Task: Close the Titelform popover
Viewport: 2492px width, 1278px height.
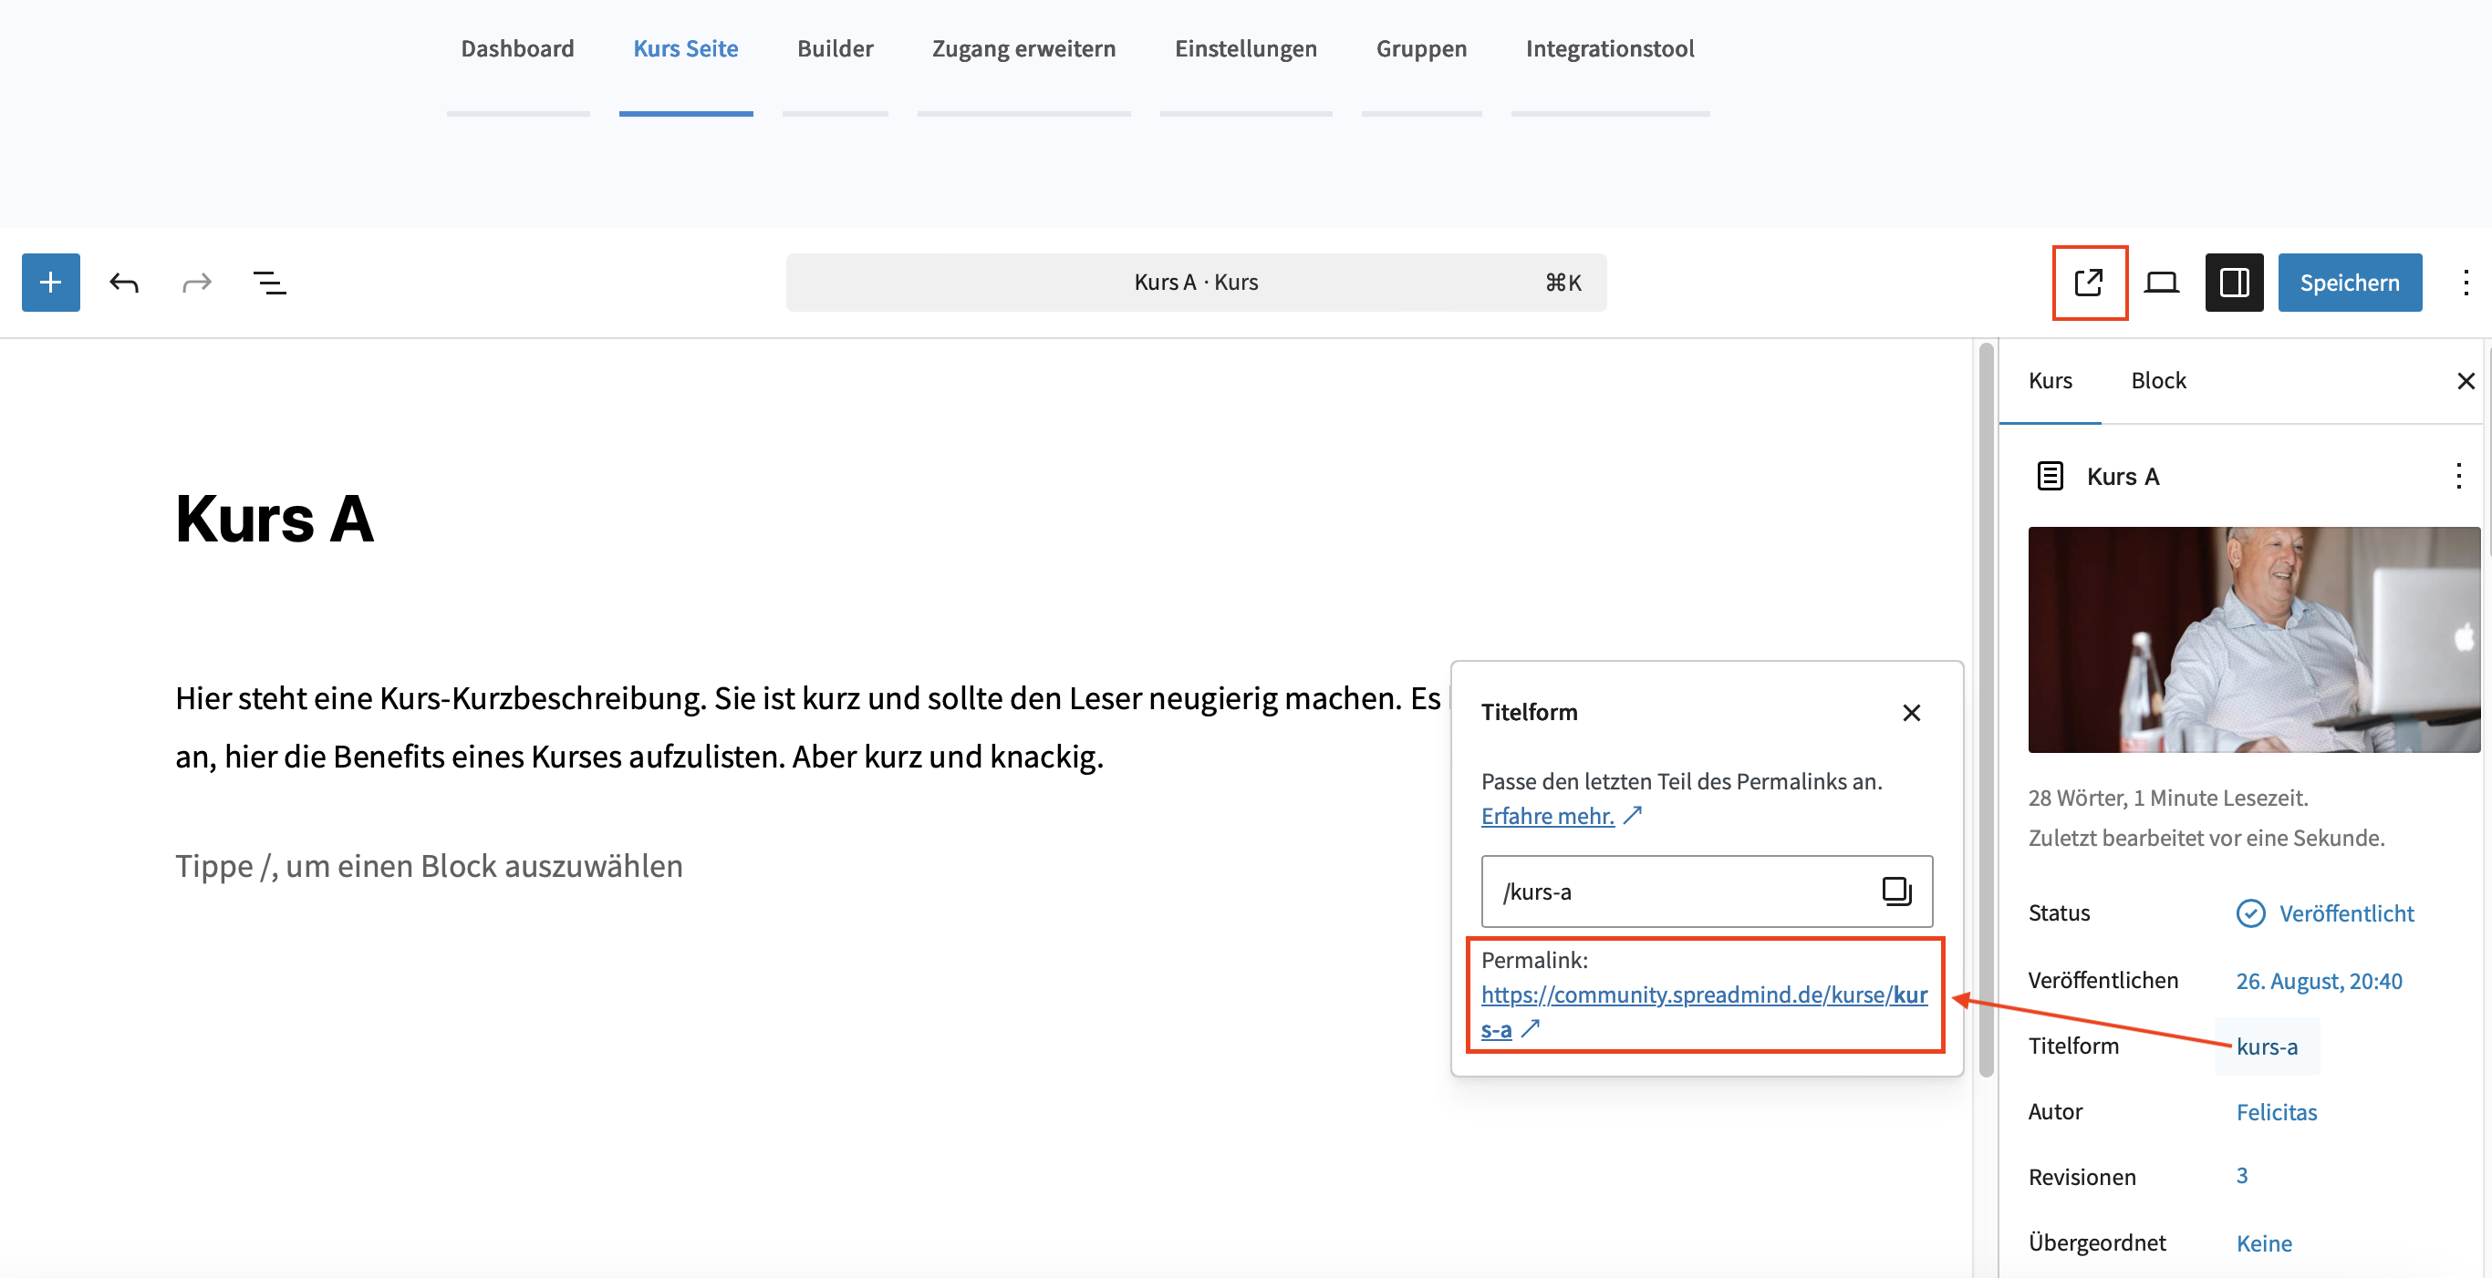Action: (x=1911, y=713)
